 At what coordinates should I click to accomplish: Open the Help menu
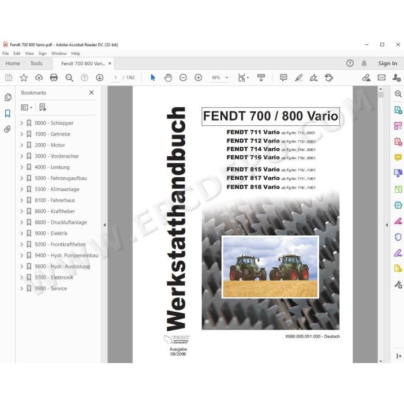[76, 53]
